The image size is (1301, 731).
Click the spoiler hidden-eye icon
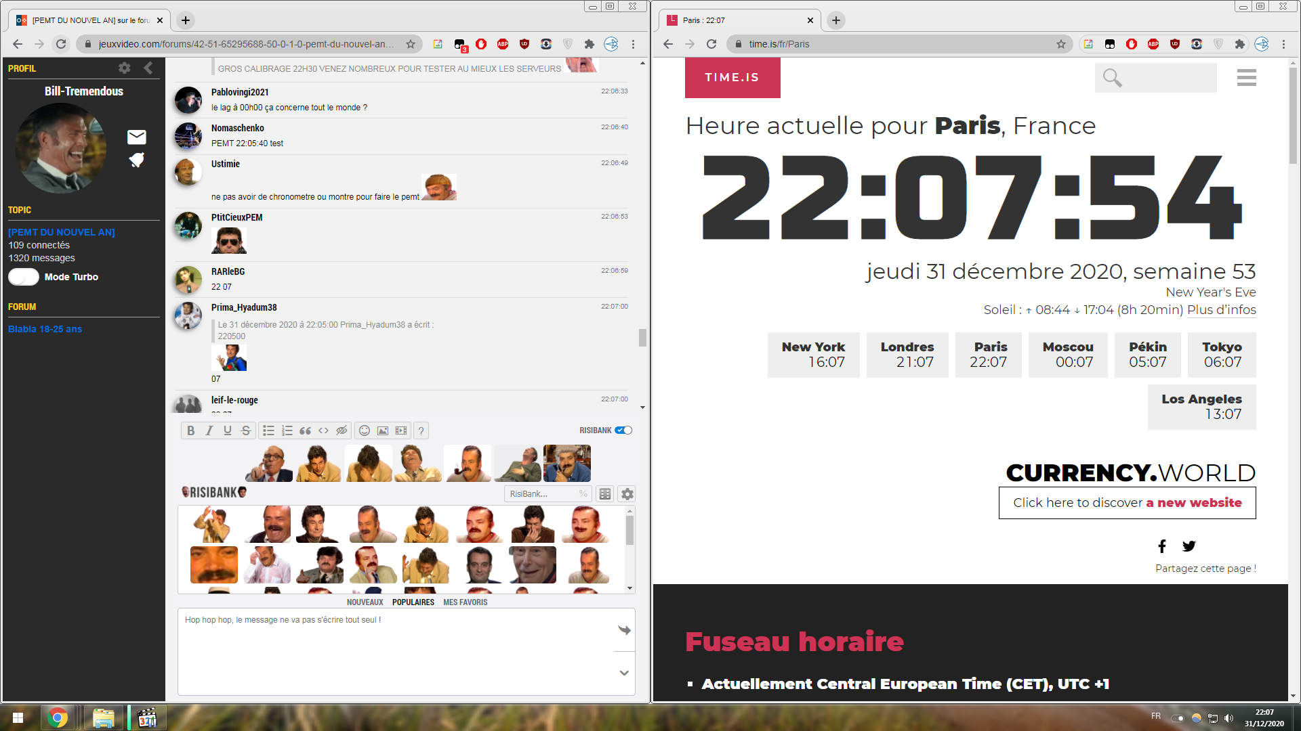coord(342,430)
